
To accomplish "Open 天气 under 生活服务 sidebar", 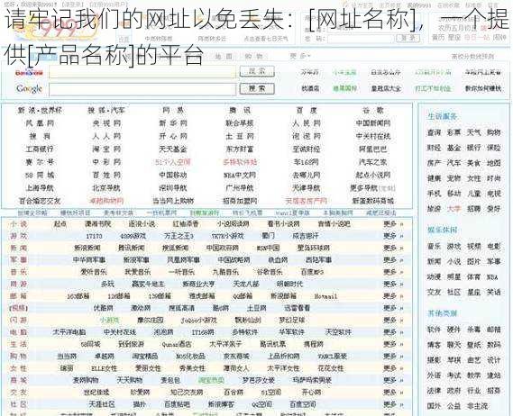I will (473, 132).
